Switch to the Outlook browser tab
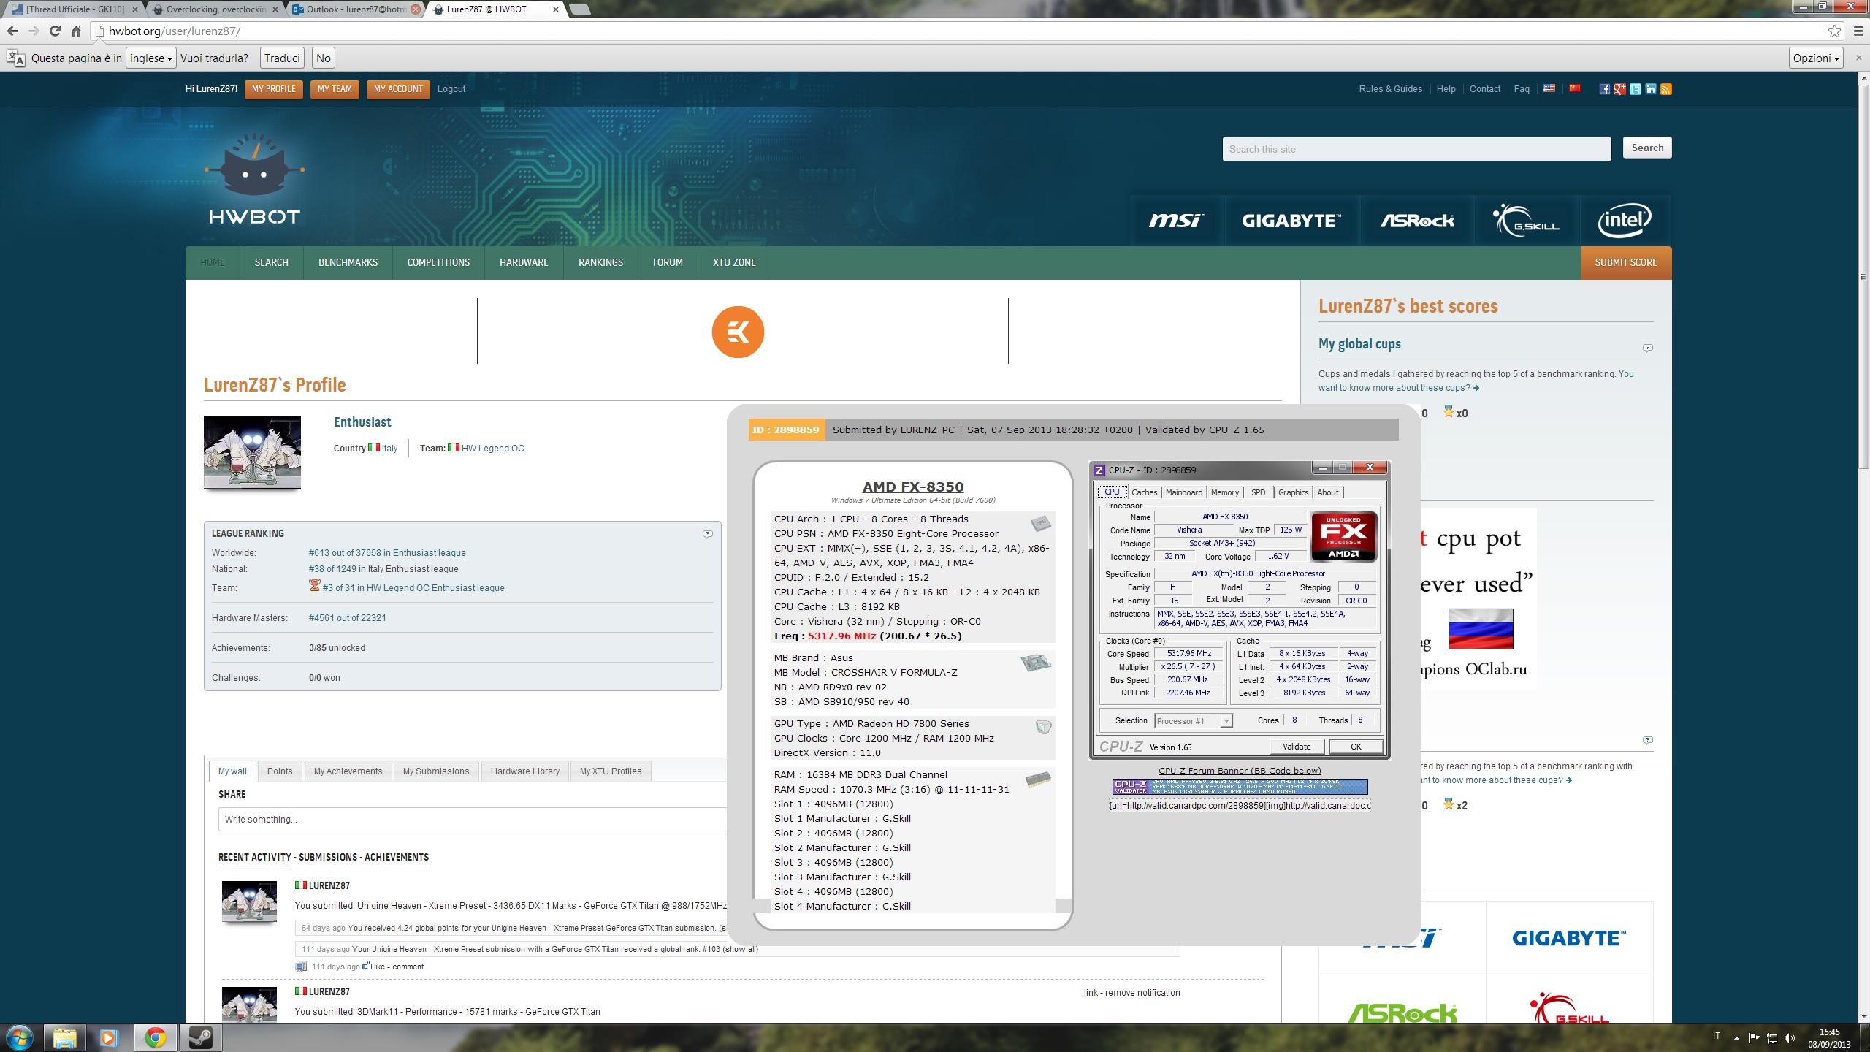Viewport: 1870px width, 1052px height. [x=356, y=9]
